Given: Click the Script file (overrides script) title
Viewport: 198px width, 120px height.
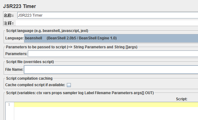Looking at the screenshot, I should (30, 62).
